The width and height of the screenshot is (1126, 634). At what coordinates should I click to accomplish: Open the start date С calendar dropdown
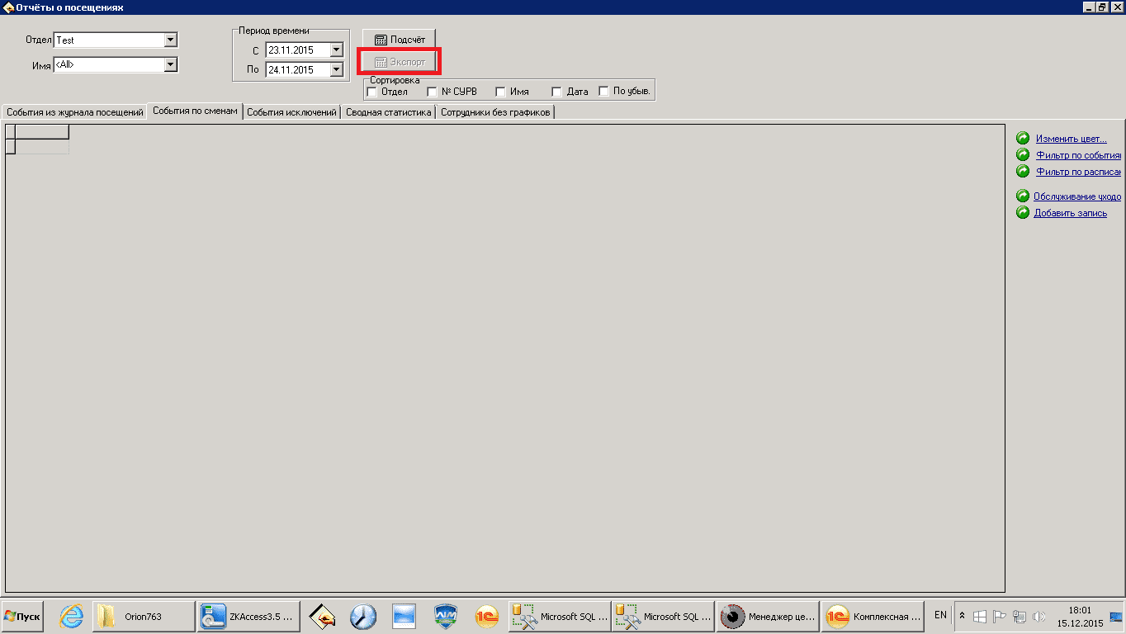[x=336, y=50]
